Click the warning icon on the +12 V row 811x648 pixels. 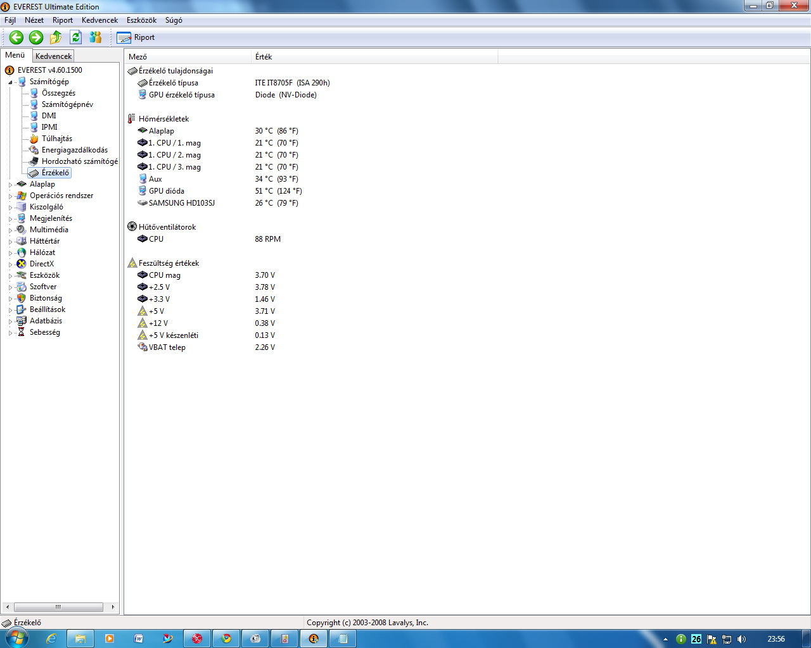click(143, 323)
